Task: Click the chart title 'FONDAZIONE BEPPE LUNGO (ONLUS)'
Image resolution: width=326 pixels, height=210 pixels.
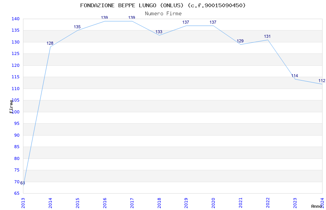Action: click(x=132, y=5)
